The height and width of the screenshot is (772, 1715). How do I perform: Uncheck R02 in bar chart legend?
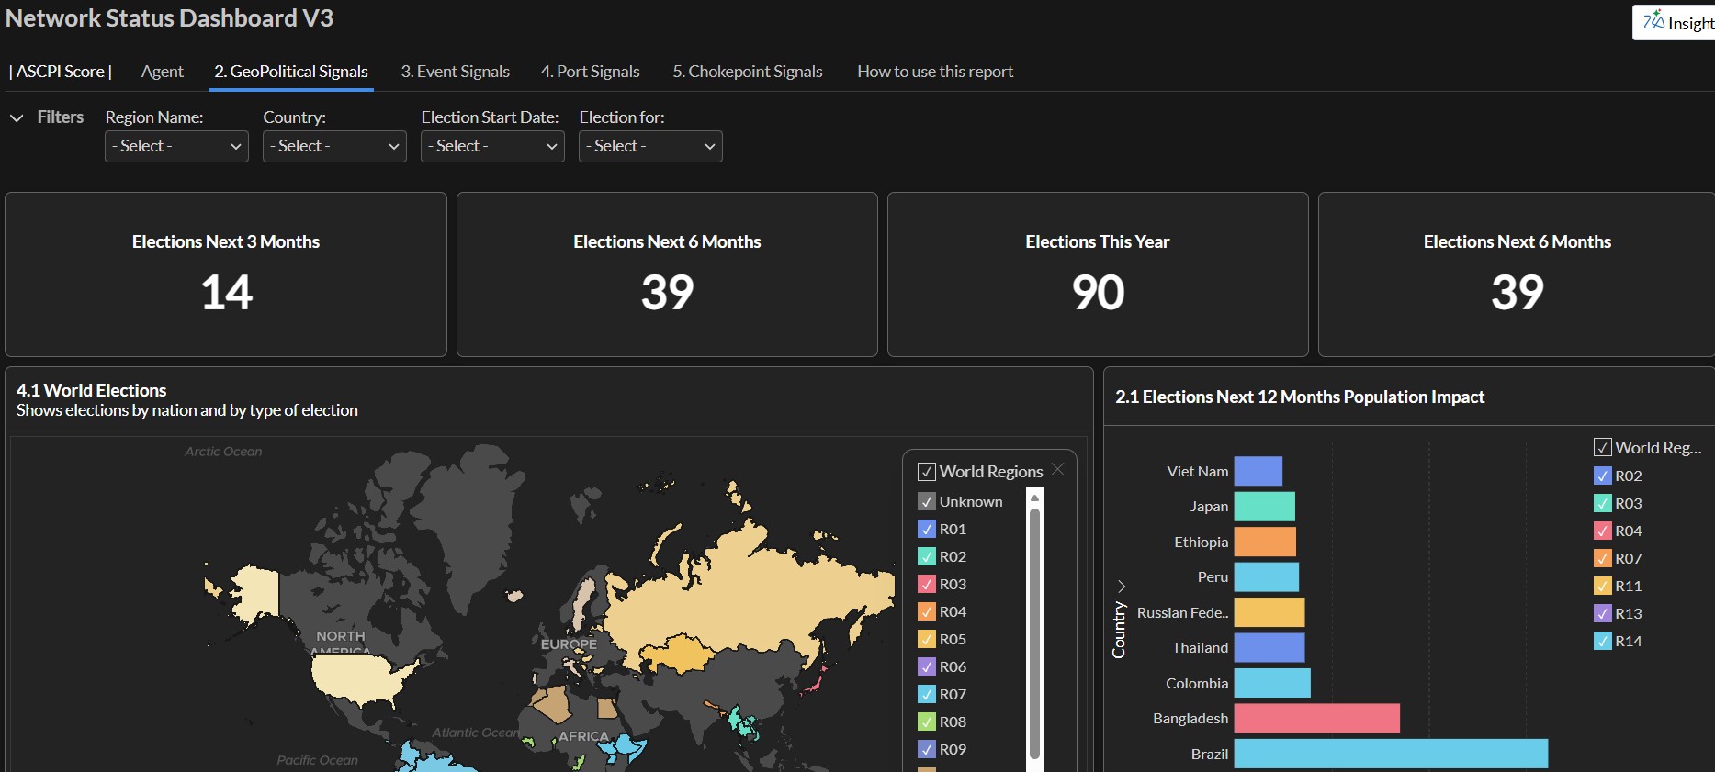1603,476
